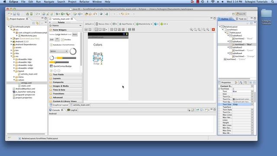Viewport: 277px width, 156px height.
Task: Click the Open Perspective icon
Action: (x=233, y=14)
